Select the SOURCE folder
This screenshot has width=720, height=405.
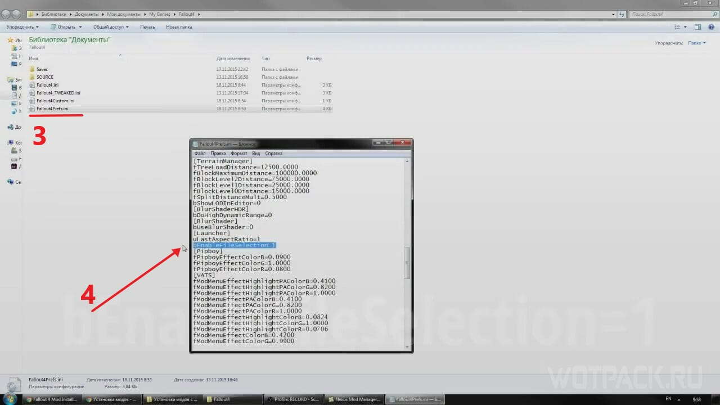pos(45,77)
